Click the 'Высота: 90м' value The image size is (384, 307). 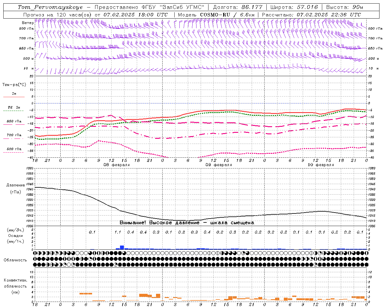pyautogui.click(x=344, y=7)
